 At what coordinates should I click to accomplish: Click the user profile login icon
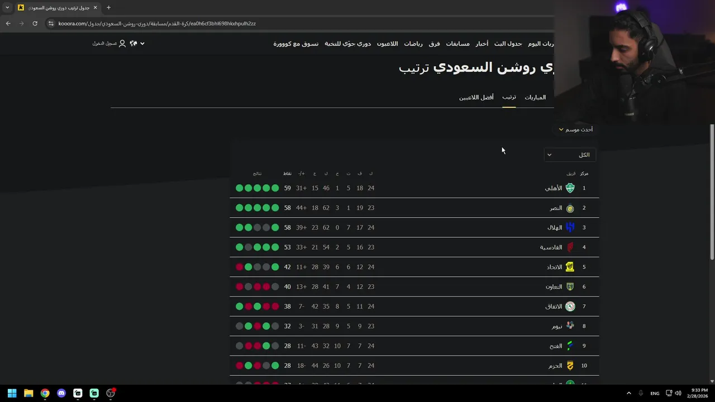click(x=122, y=44)
